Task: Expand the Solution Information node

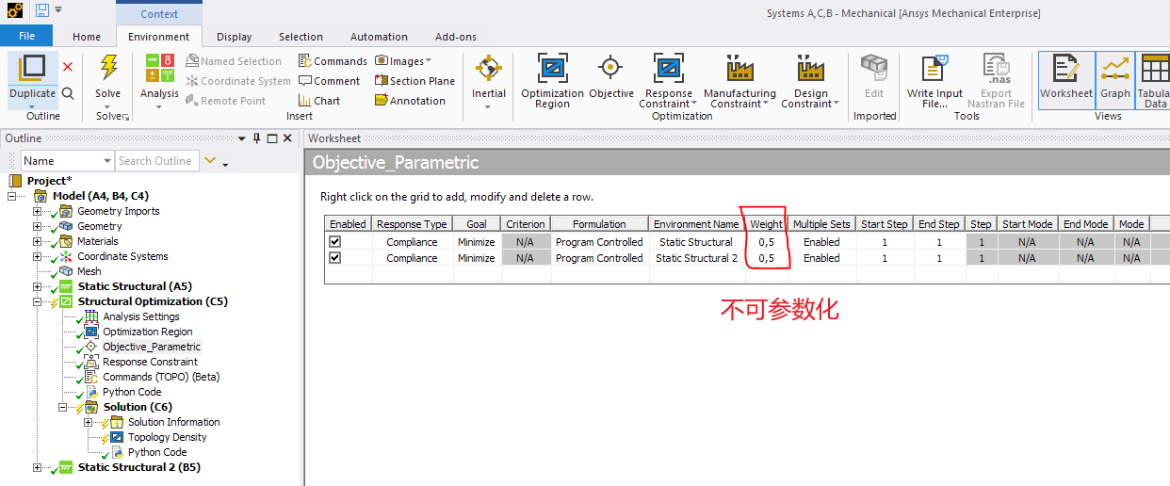Action: click(x=89, y=422)
